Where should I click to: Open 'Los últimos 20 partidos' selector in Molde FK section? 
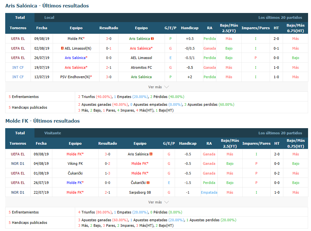pos(280,133)
